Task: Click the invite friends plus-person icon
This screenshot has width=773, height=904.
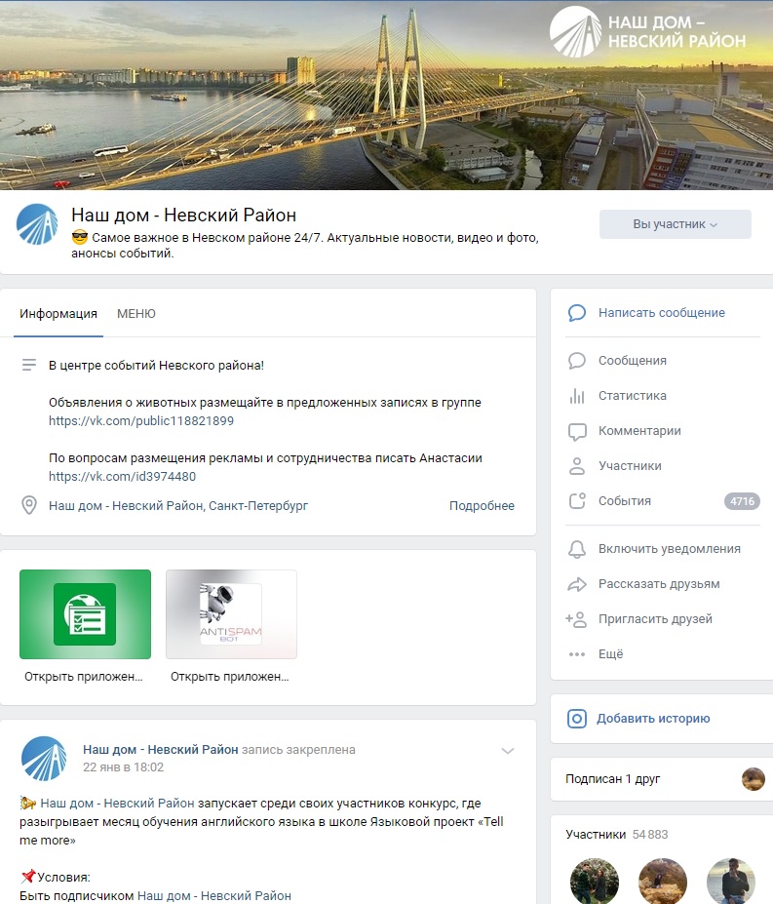Action: coord(576,620)
